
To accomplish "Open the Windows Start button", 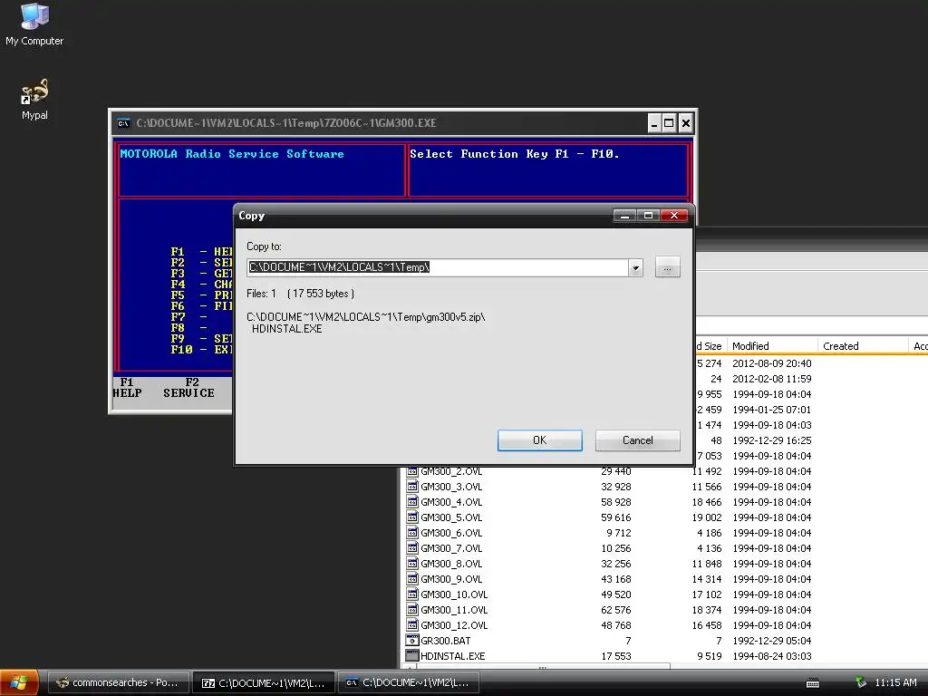I will [x=19, y=682].
